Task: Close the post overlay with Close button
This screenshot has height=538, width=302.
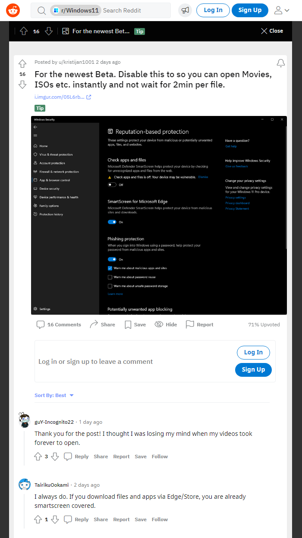Action: (272, 31)
